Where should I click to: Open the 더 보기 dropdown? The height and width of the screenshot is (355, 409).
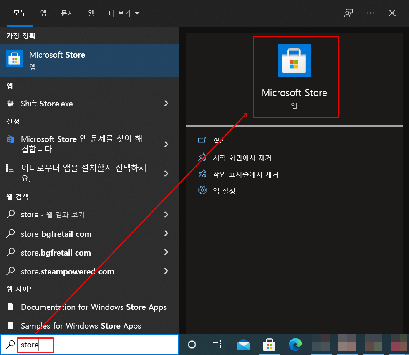(124, 13)
